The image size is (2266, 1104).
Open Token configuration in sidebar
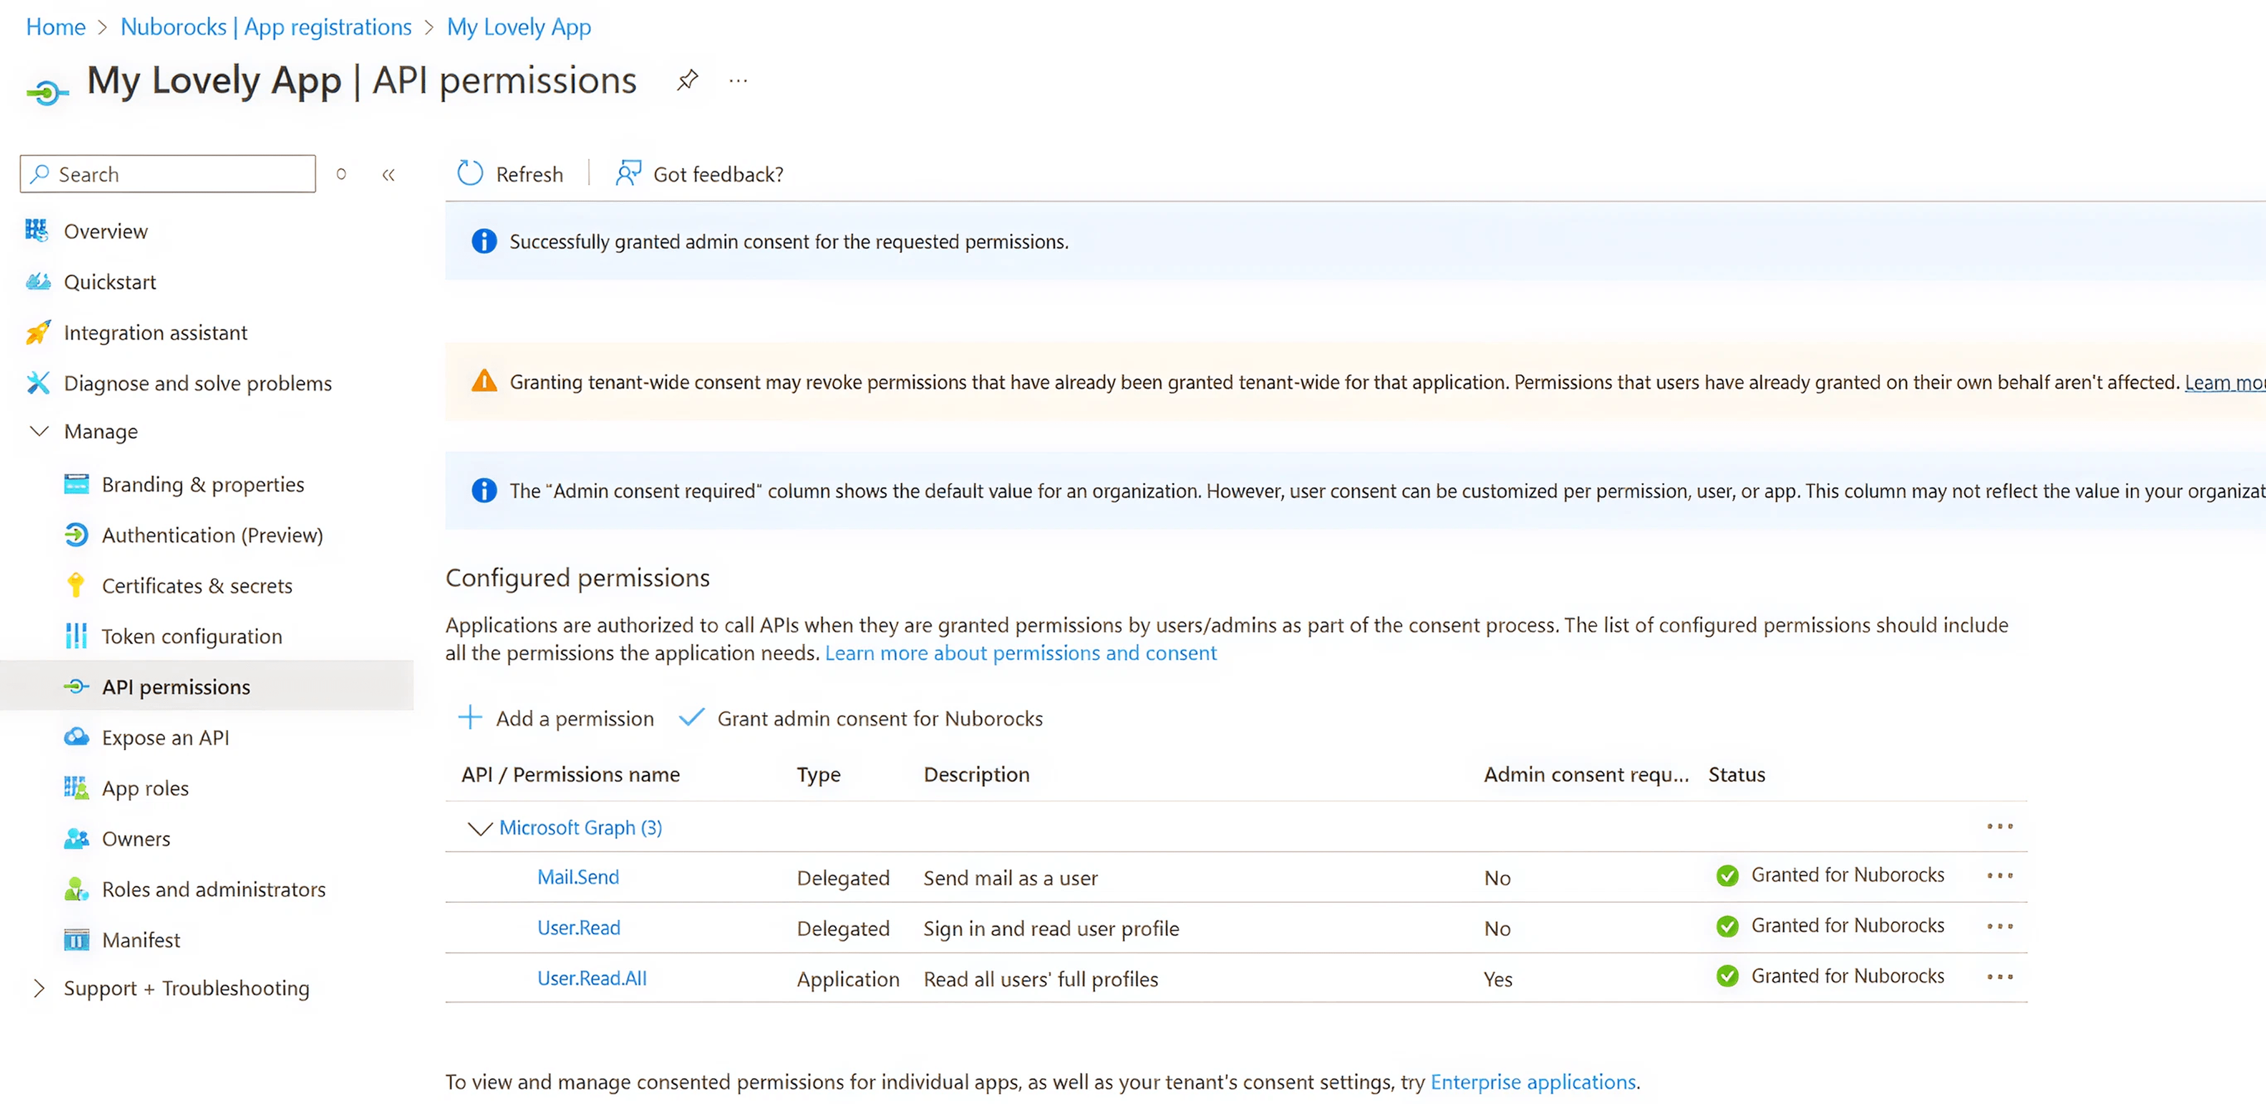(x=191, y=636)
